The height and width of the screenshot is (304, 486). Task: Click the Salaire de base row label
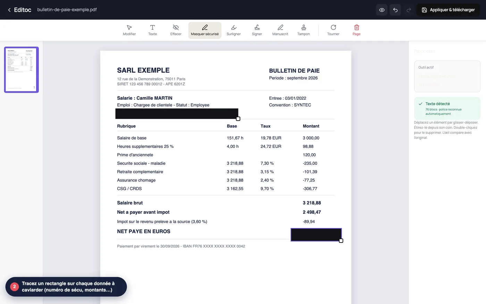(132, 138)
